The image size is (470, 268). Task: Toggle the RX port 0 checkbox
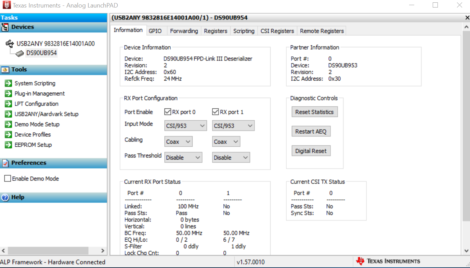(168, 112)
